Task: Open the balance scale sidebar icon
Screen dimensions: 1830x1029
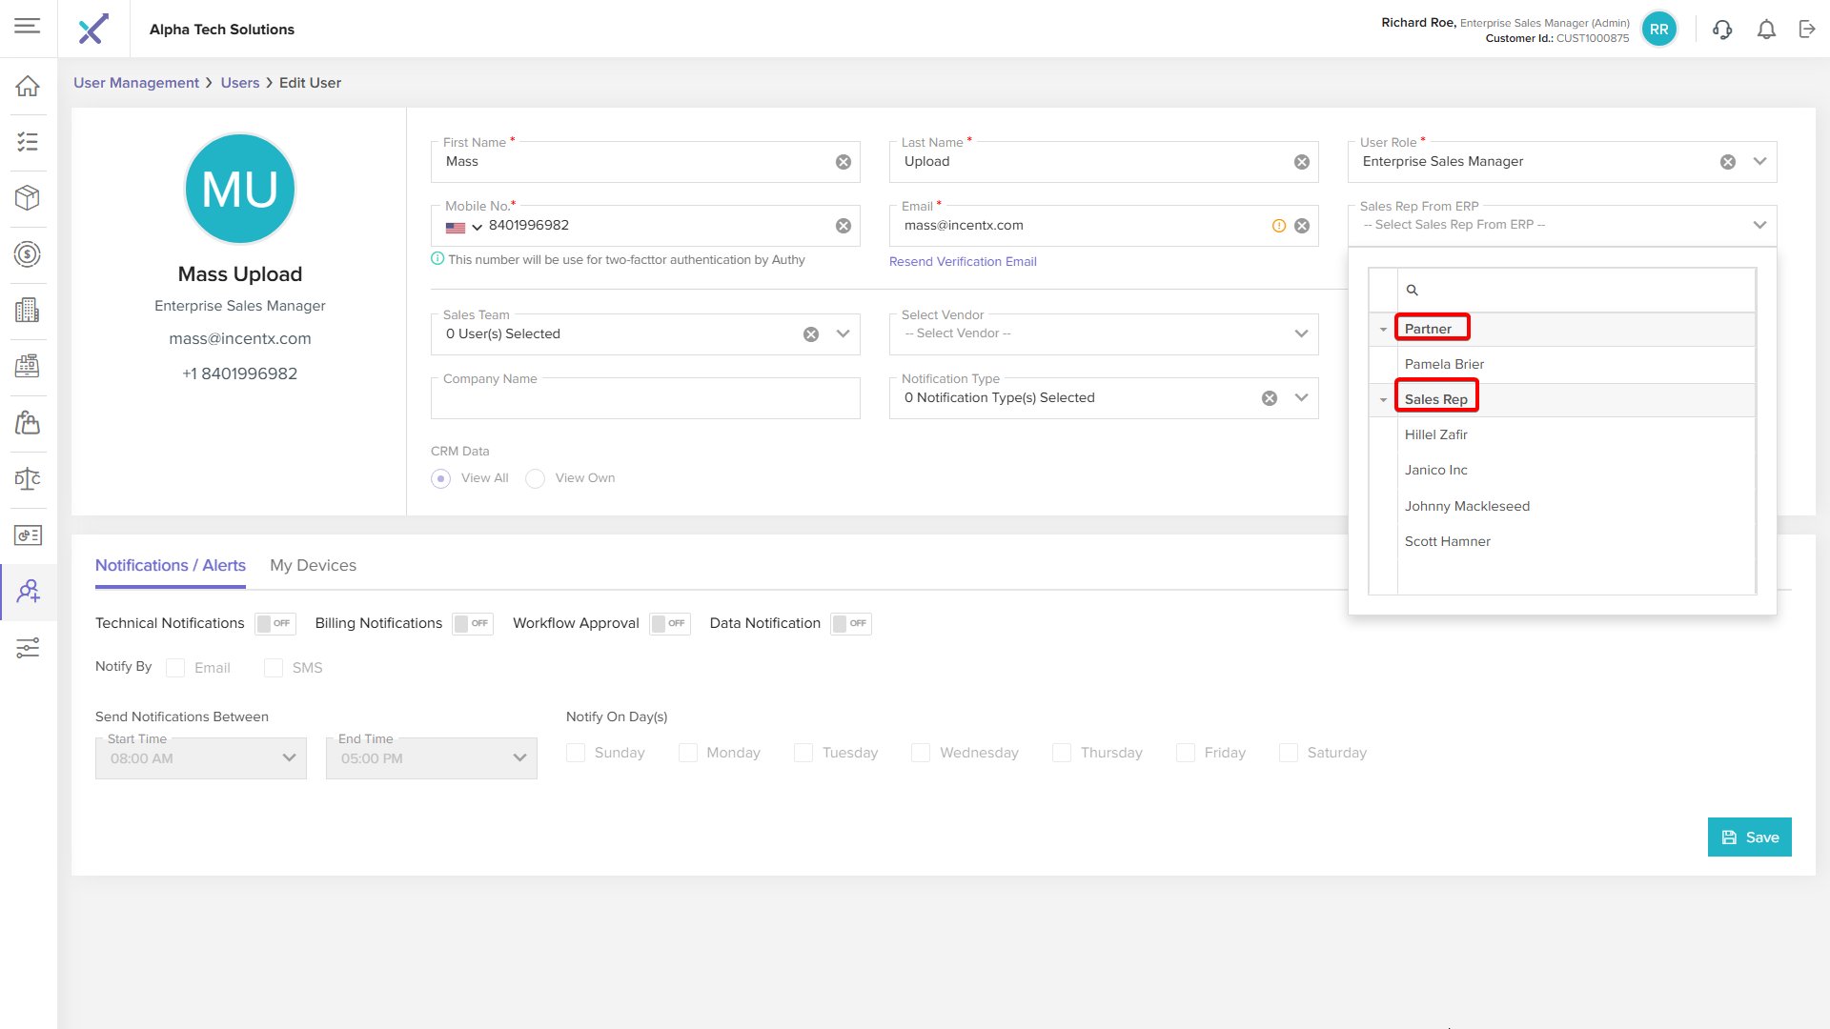Action: point(28,479)
